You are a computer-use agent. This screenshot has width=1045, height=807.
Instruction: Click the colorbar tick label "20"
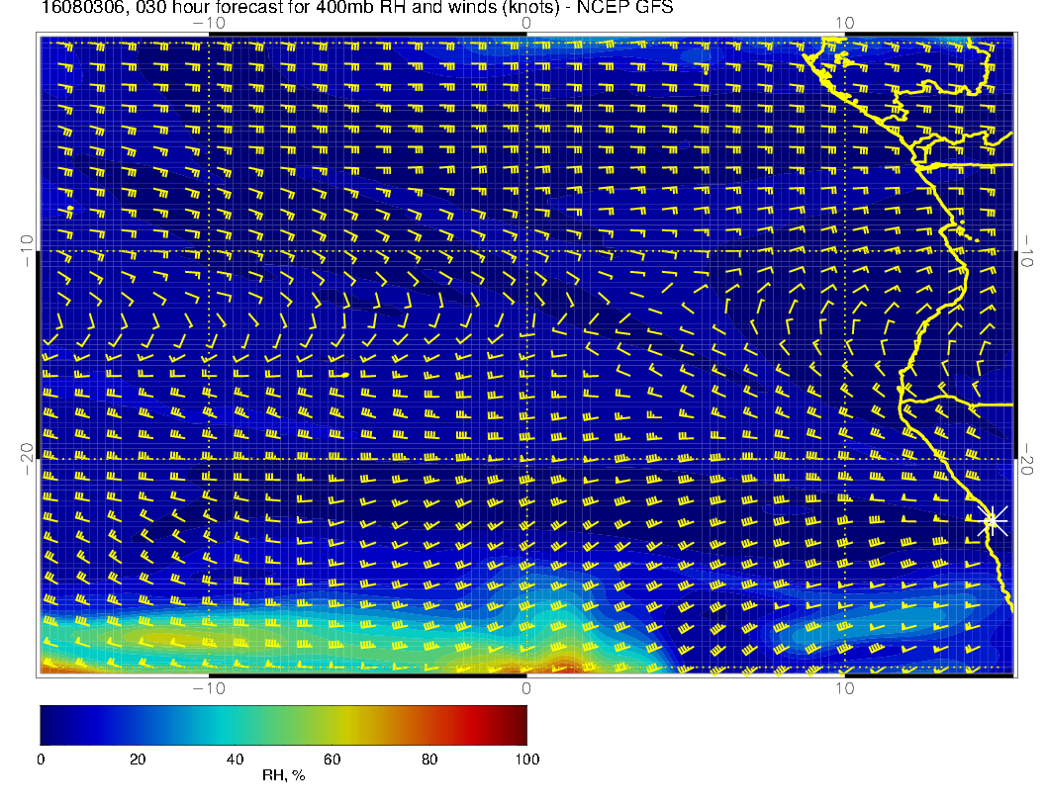tap(138, 760)
